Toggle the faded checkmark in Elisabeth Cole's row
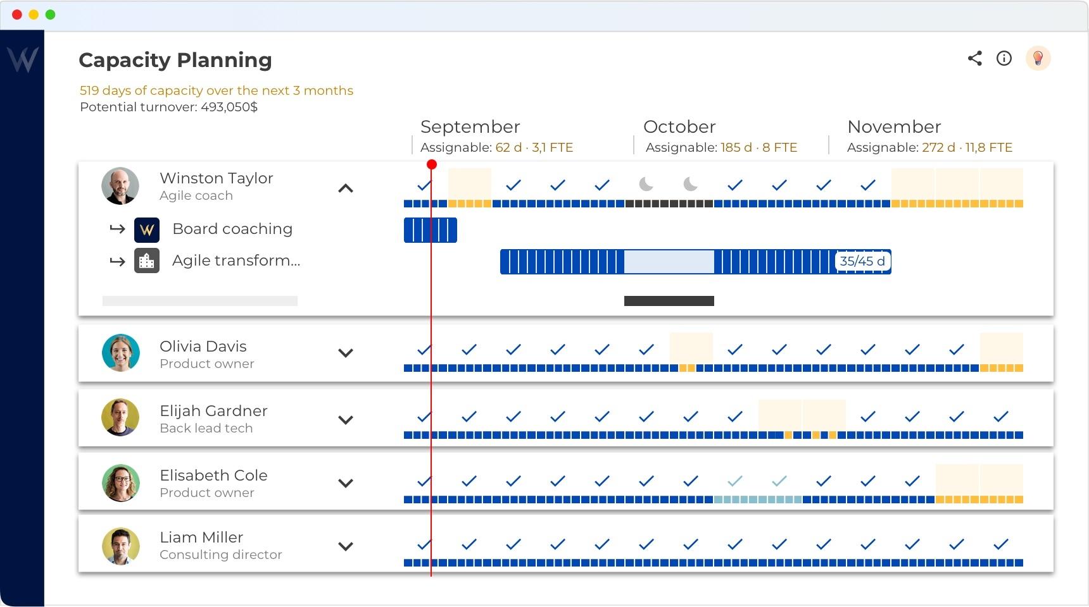This screenshot has height=607, width=1089. (734, 481)
